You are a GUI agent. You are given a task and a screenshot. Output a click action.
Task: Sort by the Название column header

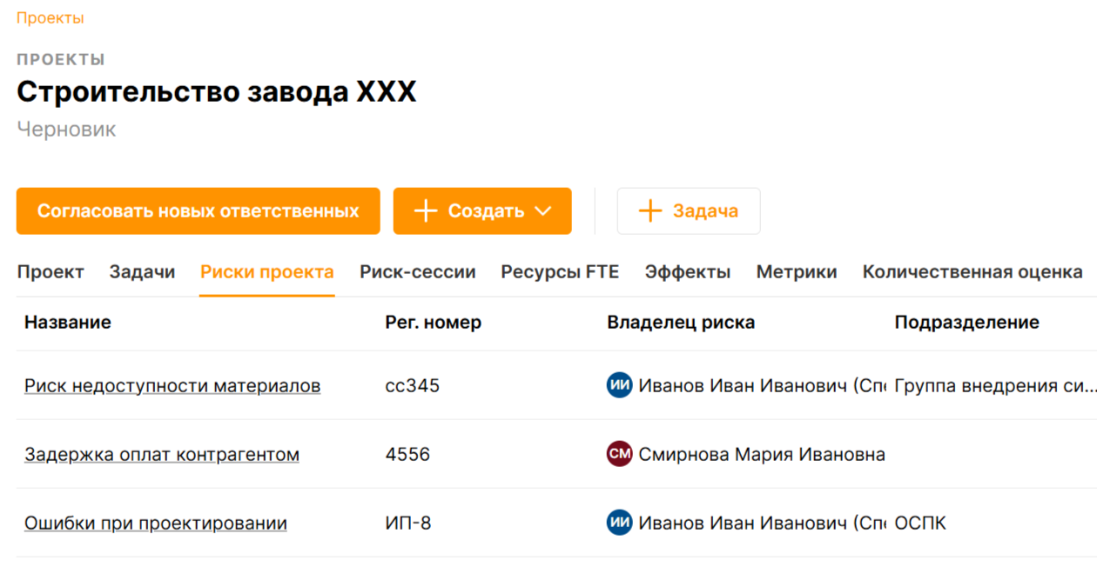[68, 323]
